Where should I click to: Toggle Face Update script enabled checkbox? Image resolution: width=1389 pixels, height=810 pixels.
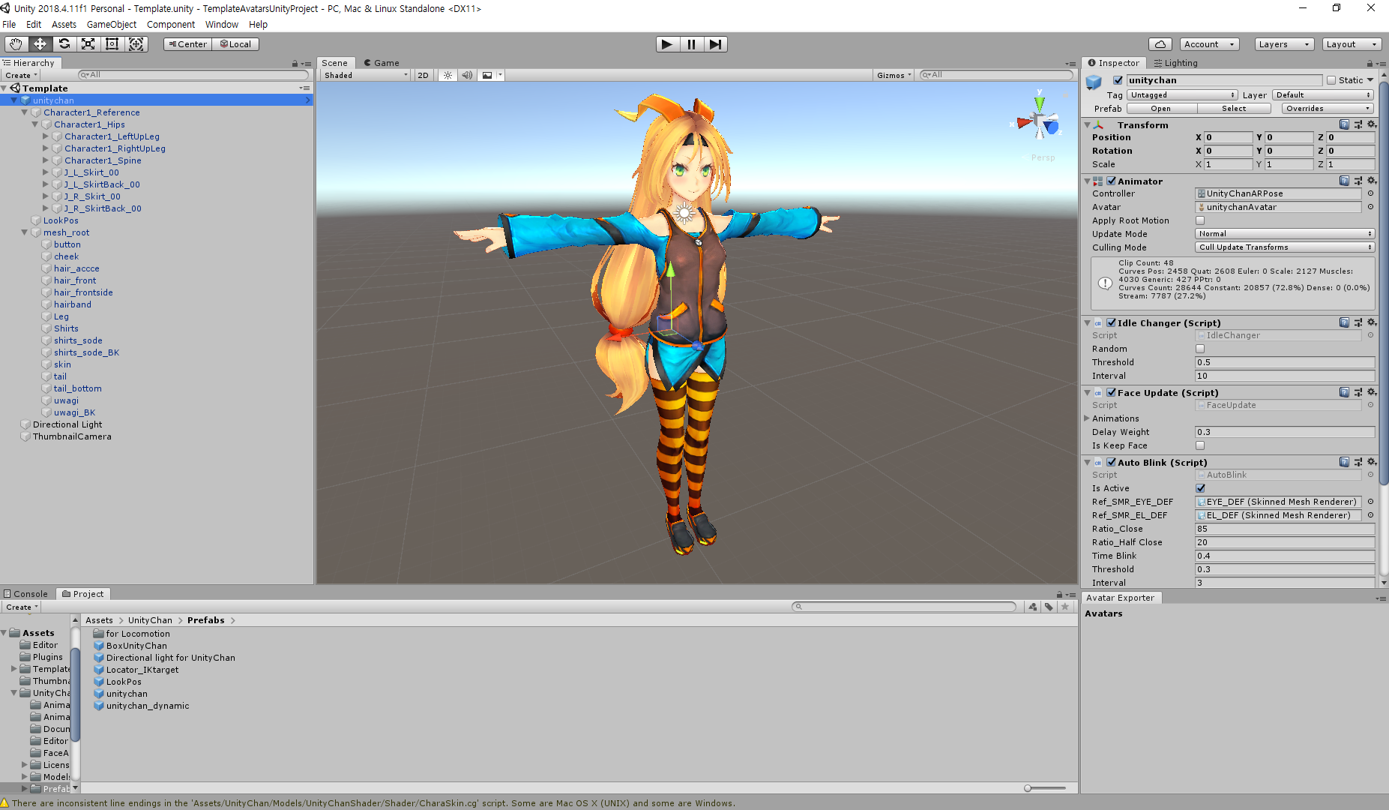click(1111, 392)
